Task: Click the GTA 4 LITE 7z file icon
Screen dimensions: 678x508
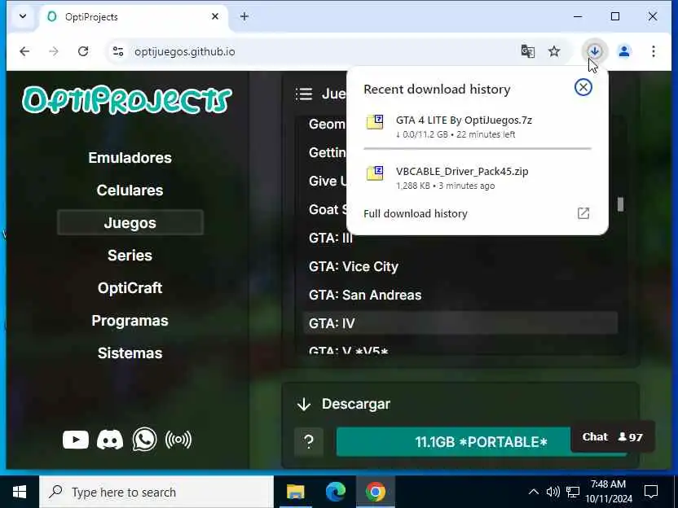Action: click(x=375, y=122)
